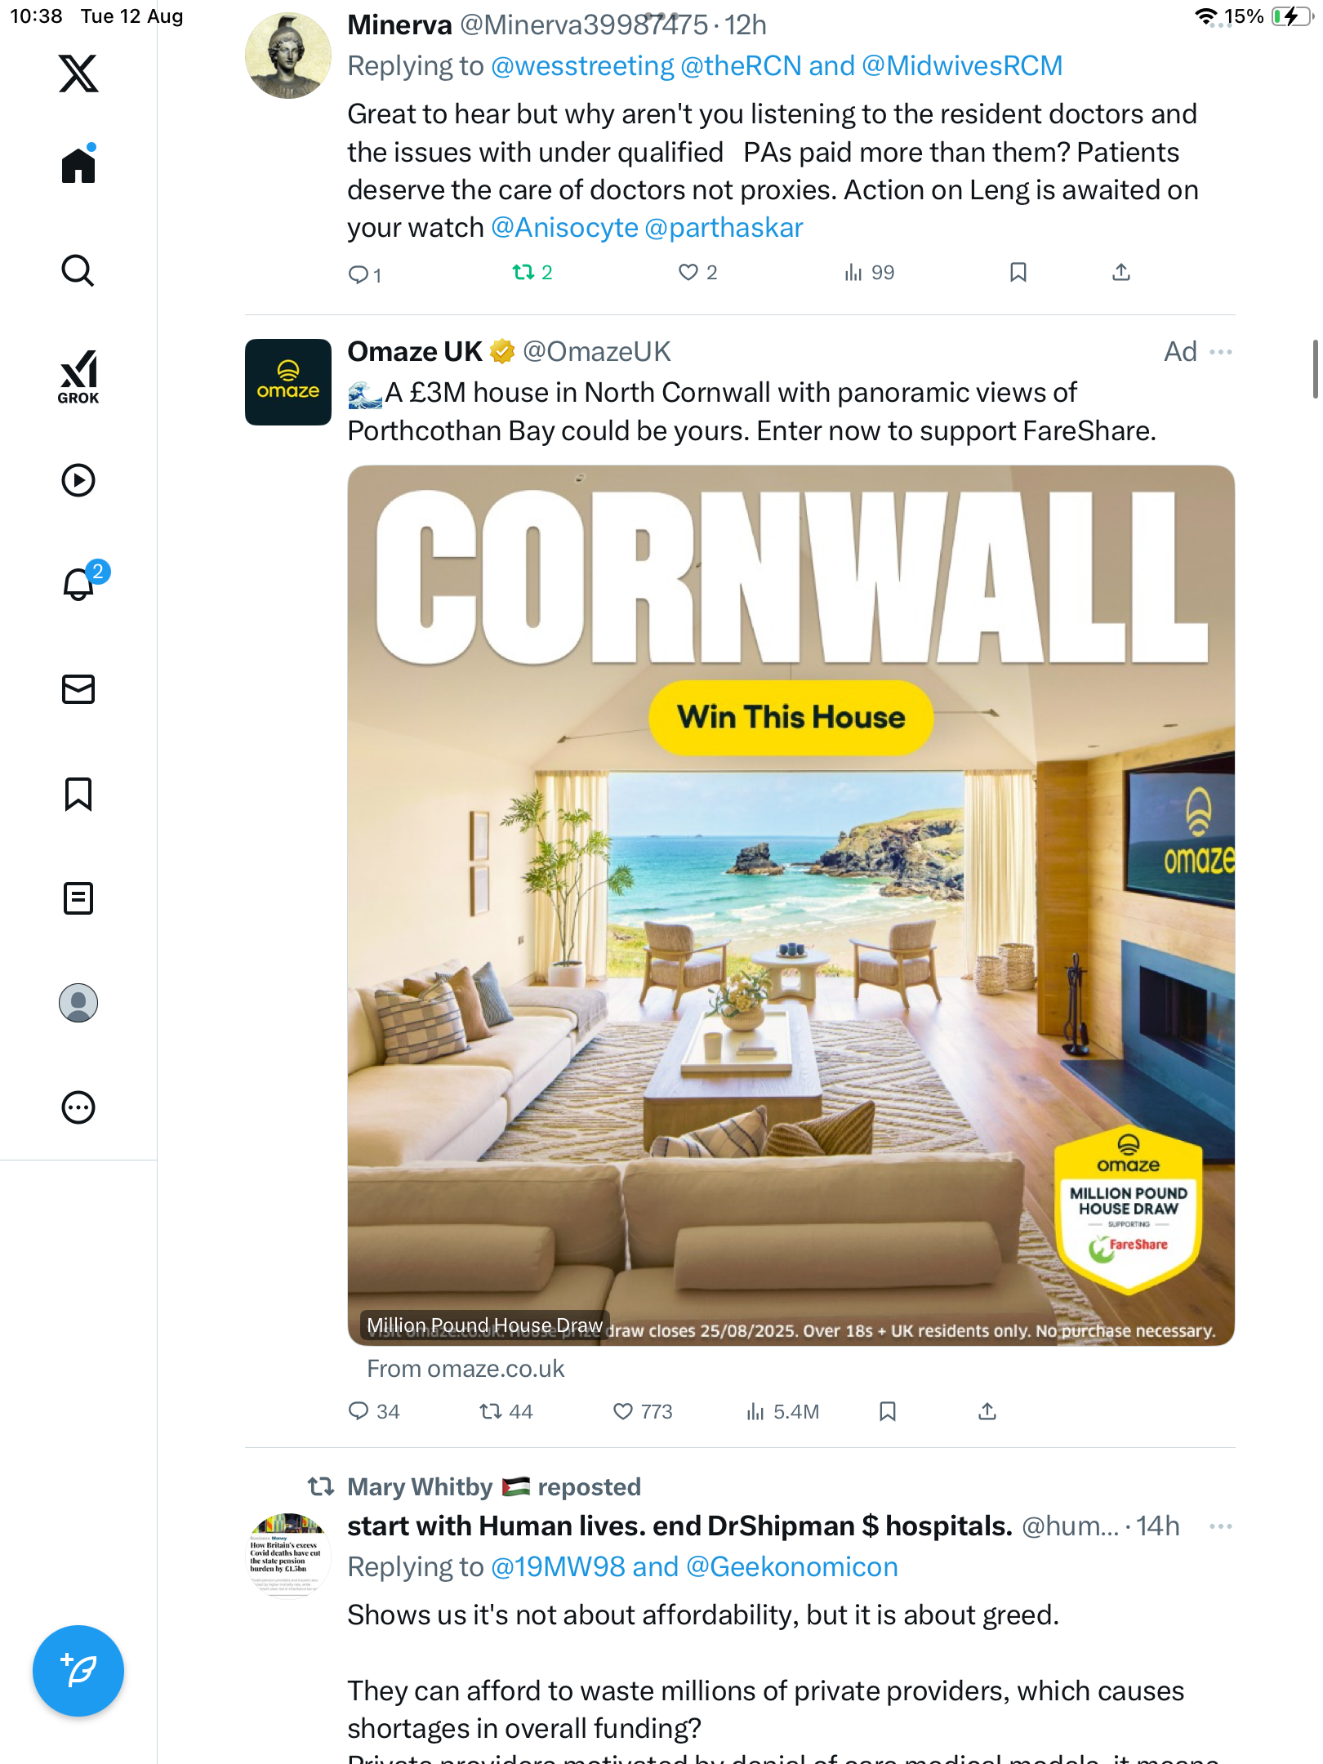This screenshot has width=1323, height=1764.
Task: Open @wesstreeting mention link
Action: (583, 65)
